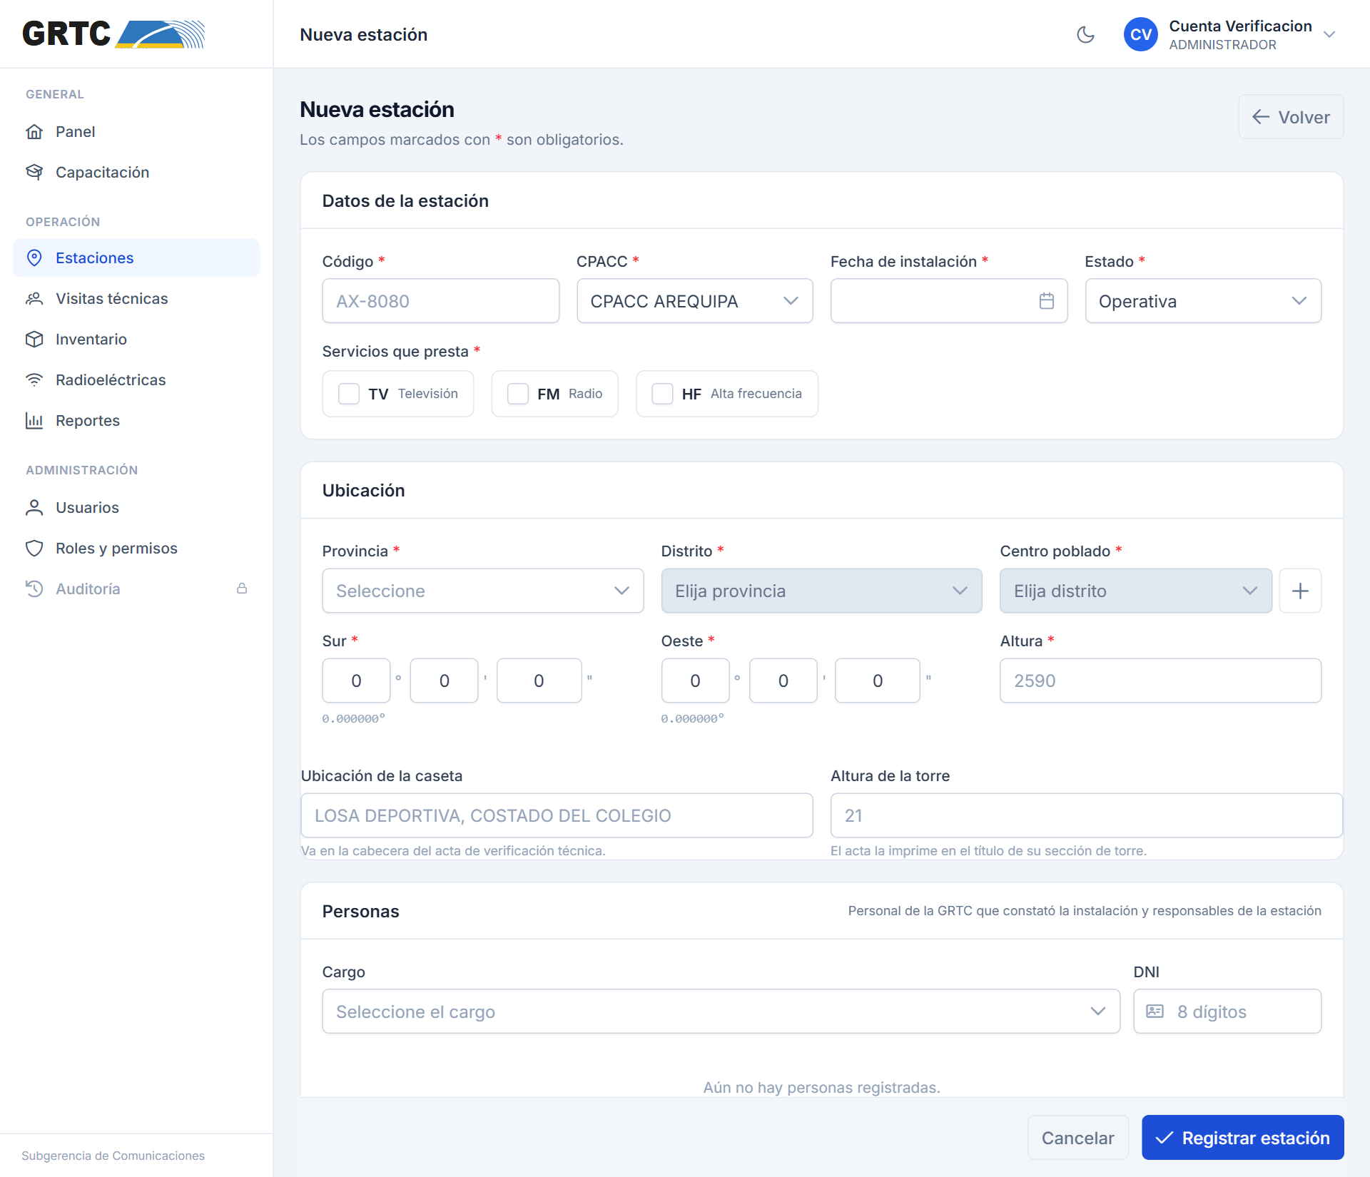Open the CPACC AREQUIPA dropdown
The image size is (1370, 1177).
[x=694, y=301]
